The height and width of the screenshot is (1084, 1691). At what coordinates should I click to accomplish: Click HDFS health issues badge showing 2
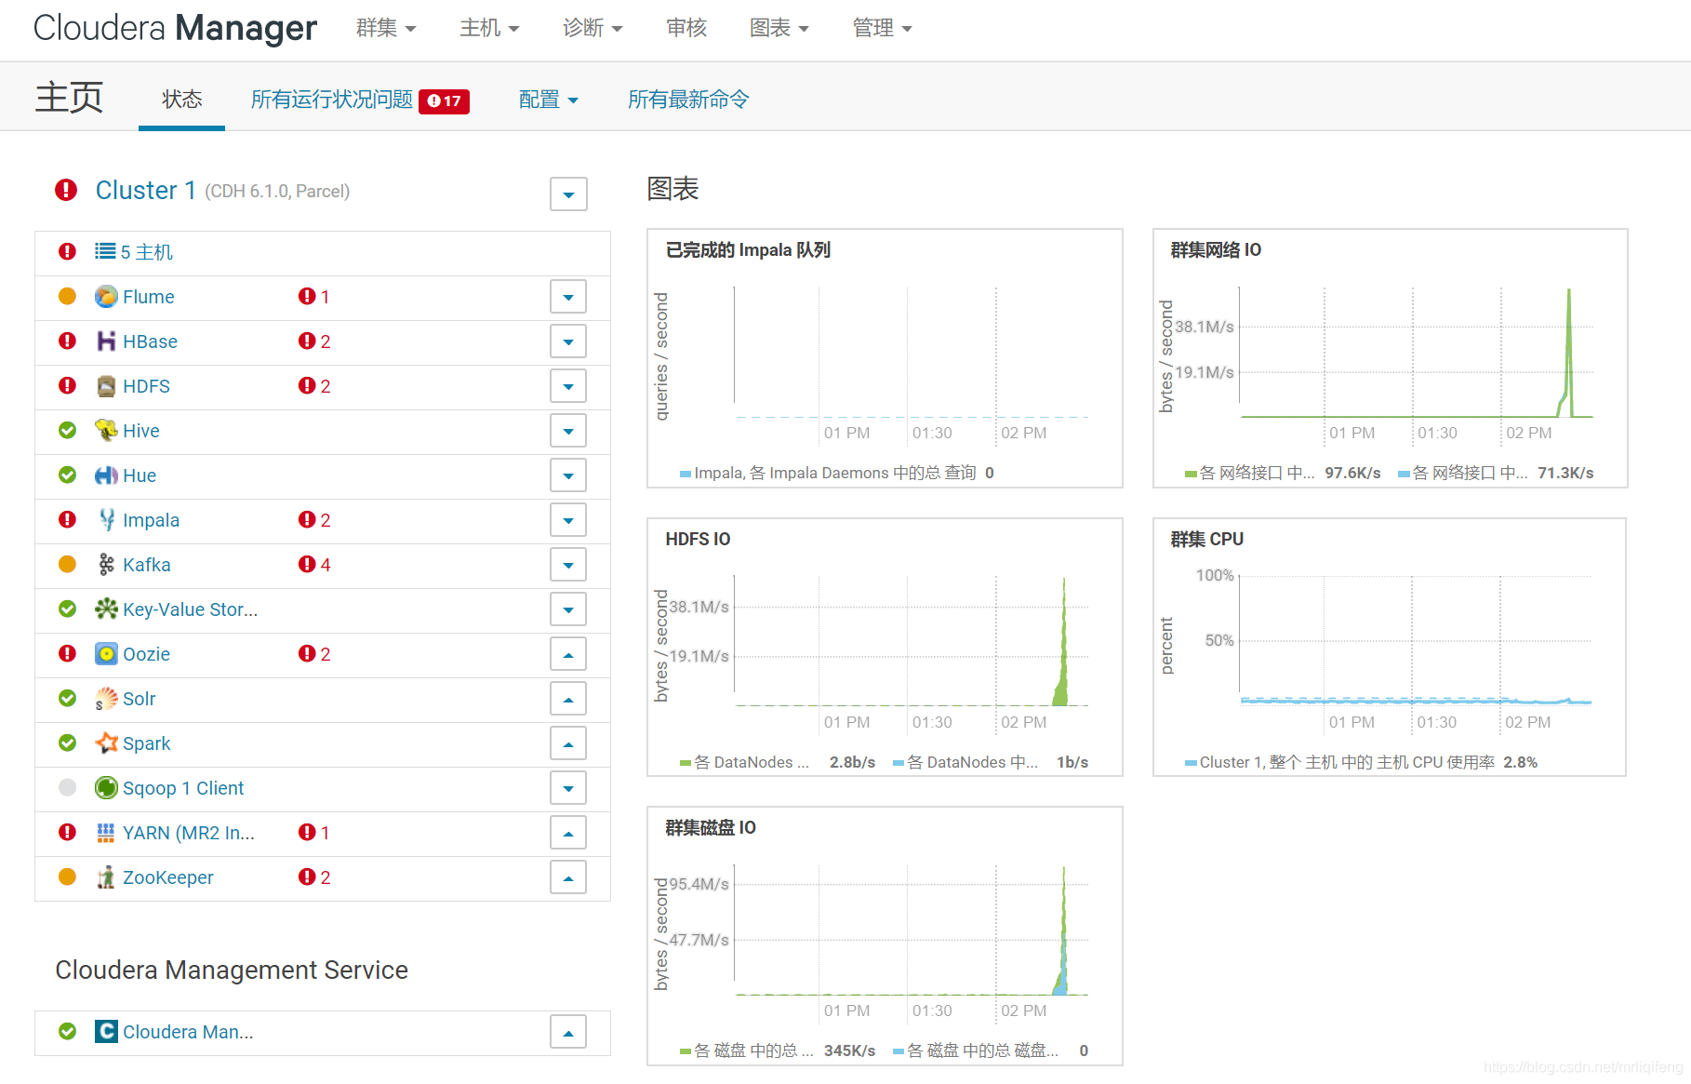[x=314, y=386]
